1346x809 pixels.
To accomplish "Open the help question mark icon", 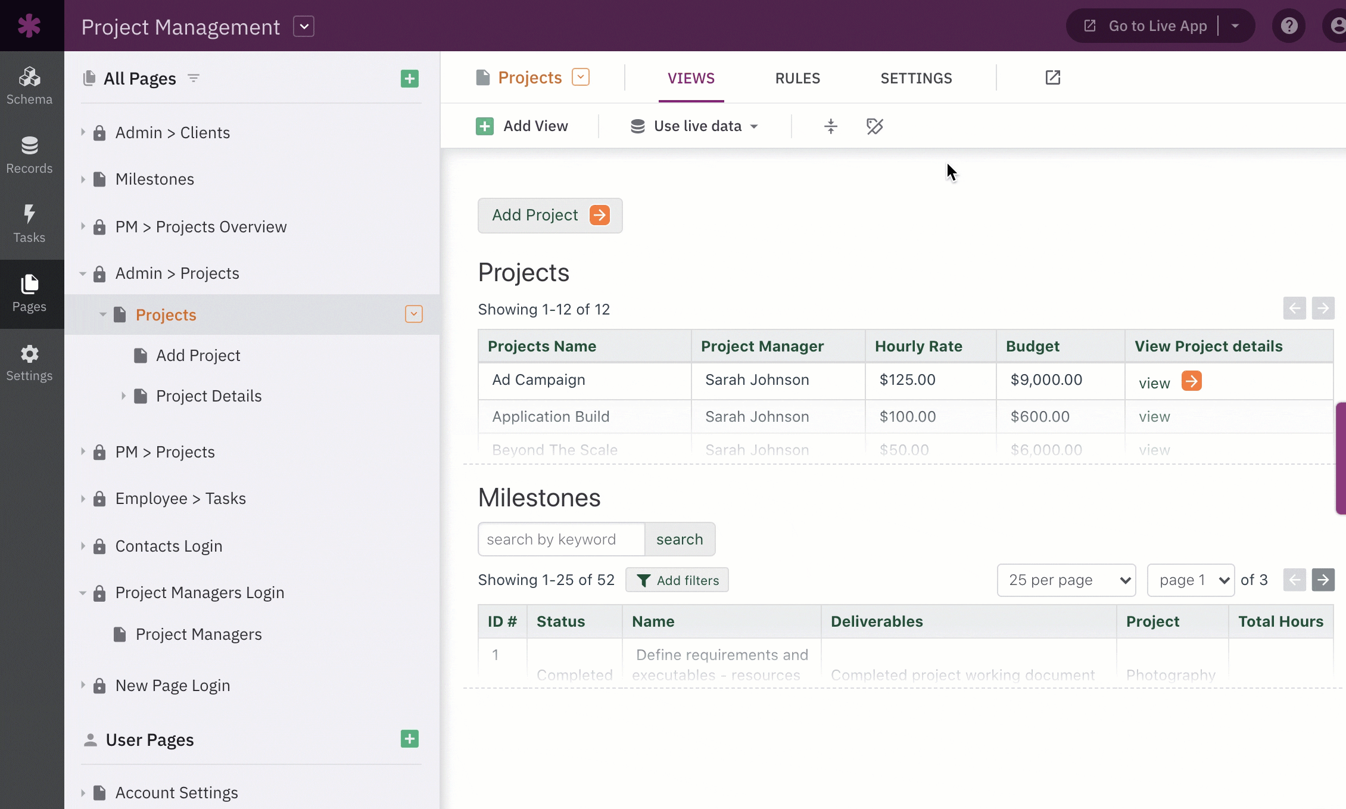I will click(x=1289, y=26).
